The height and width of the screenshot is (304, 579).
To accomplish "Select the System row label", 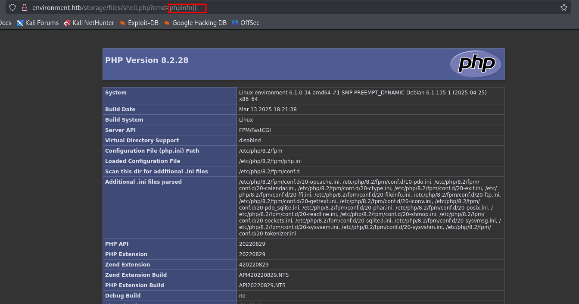I will click(x=116, y=93).
